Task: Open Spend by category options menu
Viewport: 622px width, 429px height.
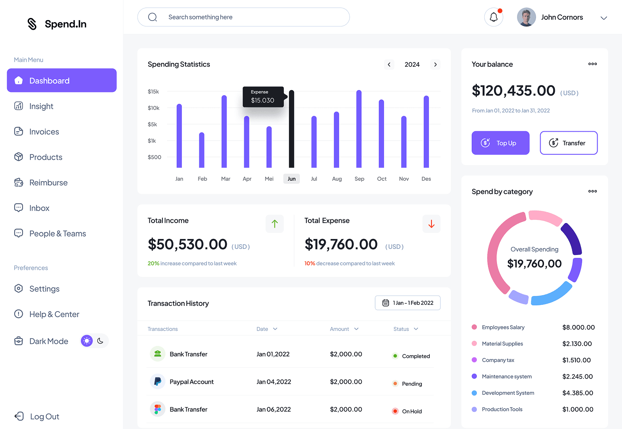Action: pos(593,191)
